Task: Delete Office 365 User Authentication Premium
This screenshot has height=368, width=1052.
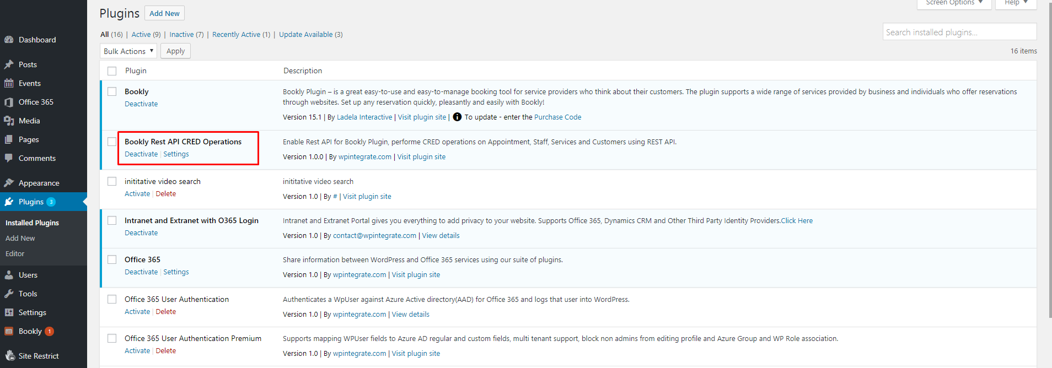Action: tap(166, 350)
